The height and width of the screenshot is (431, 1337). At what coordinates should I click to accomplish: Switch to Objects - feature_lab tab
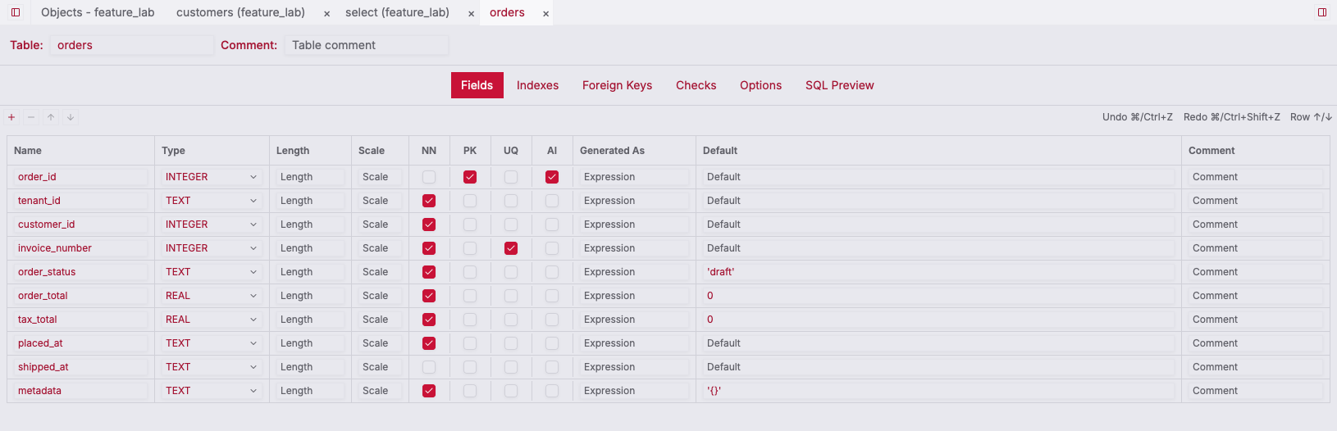click(98, 12)
